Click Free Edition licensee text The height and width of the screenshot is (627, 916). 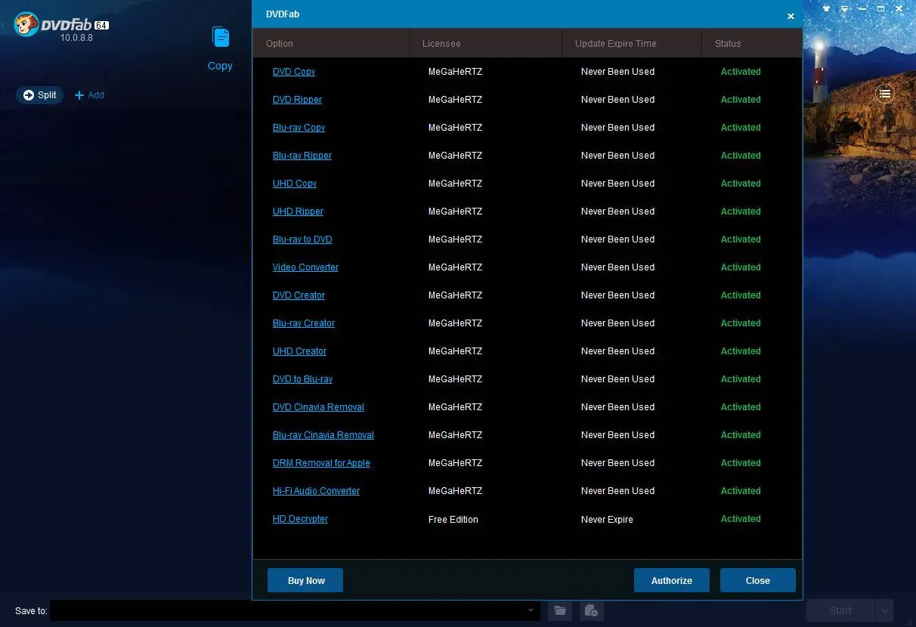tap(453, 520)
